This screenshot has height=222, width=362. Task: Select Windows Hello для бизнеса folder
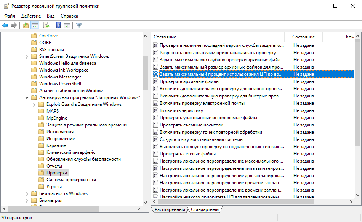point(67,63)
